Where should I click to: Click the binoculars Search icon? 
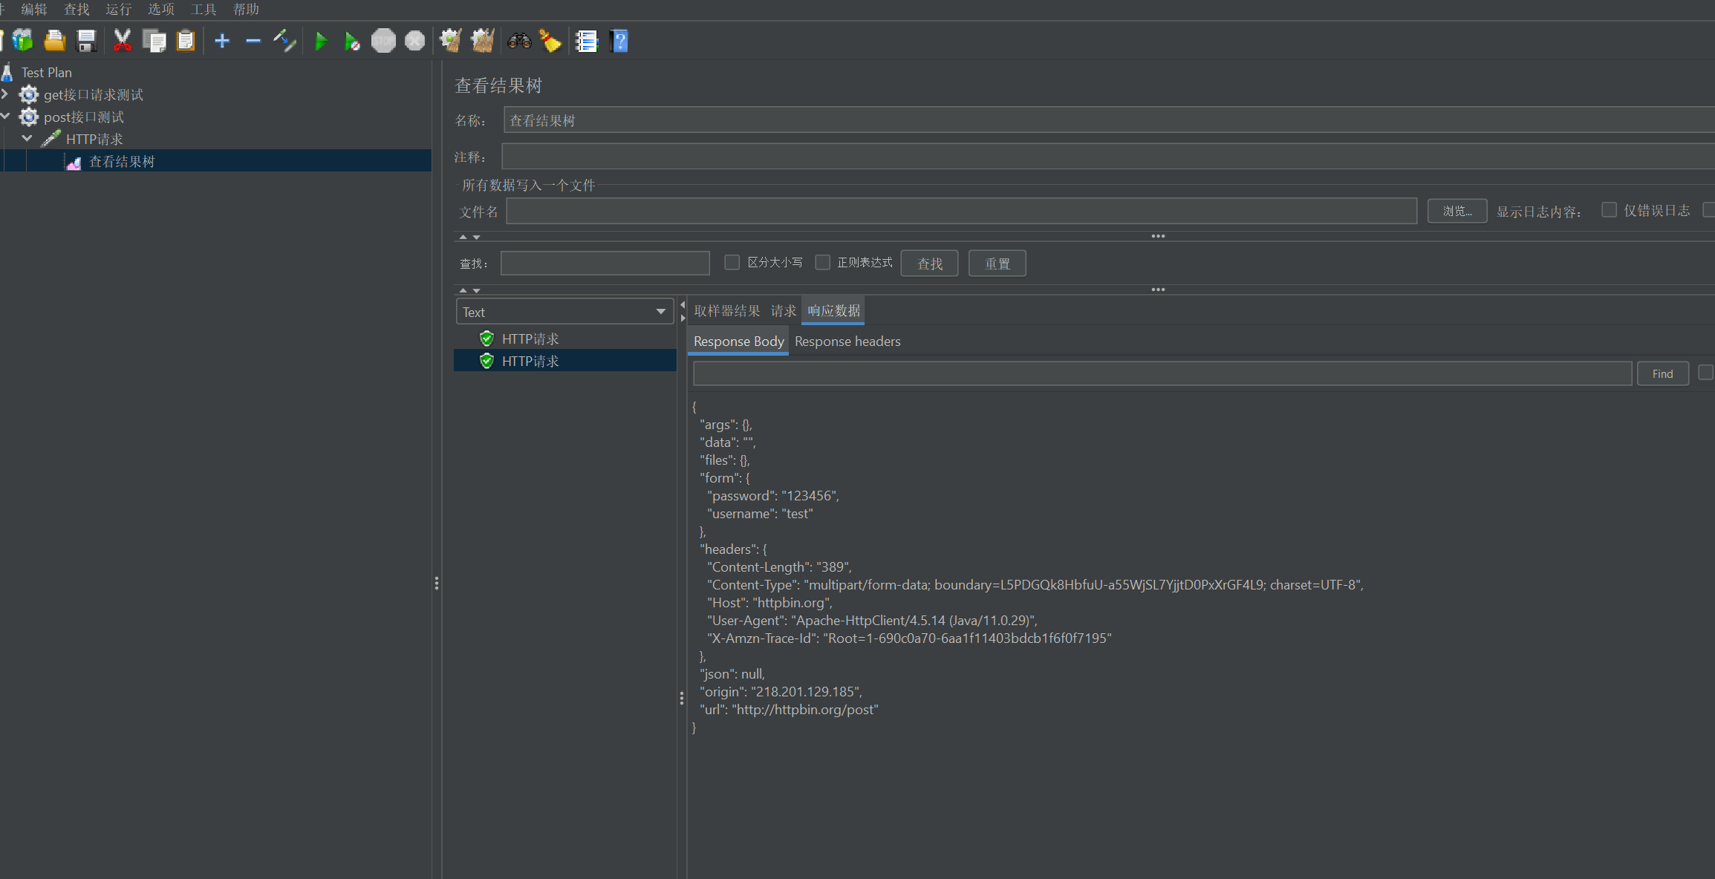[519, 41]
